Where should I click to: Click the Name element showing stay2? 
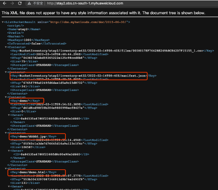coord(24,29)
